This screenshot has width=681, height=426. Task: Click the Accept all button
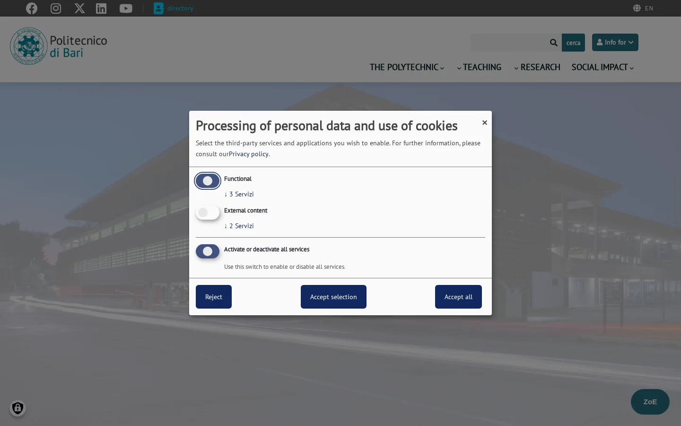[458, 297]
